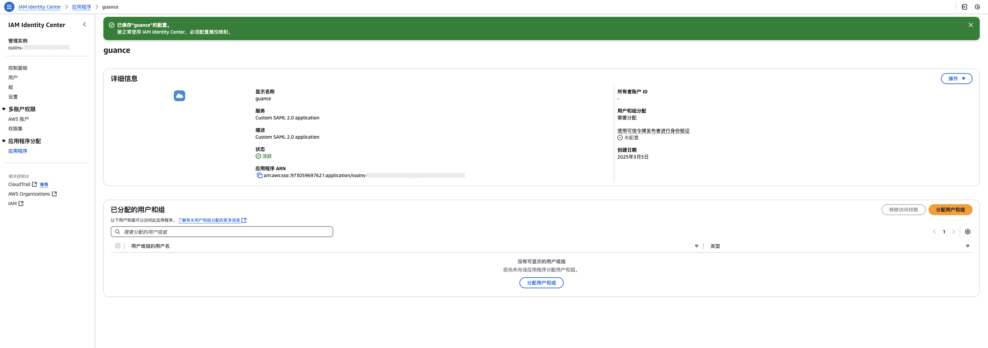
Task: Click the orange 分配用户和组 button
Action: click(x=950, y=210)
